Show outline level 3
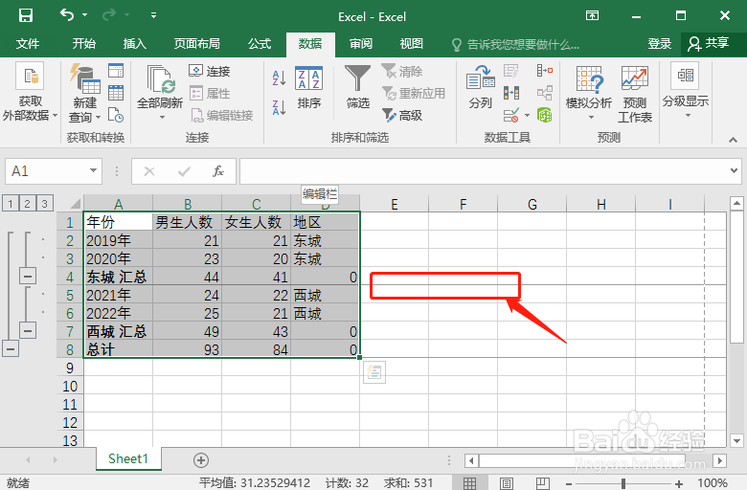The height and width of the screenshot is (490, 747). 45,204
